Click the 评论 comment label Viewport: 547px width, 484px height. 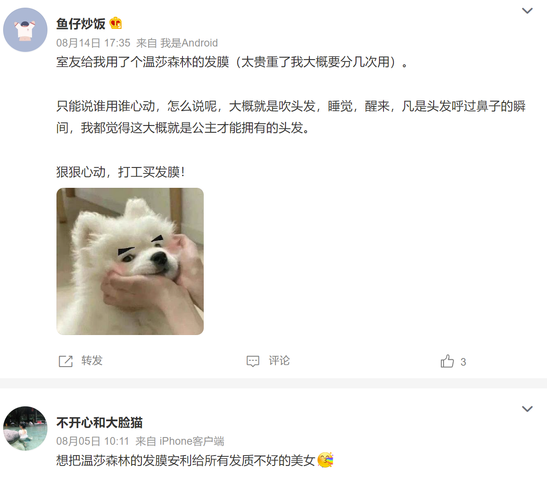(279, 361)
